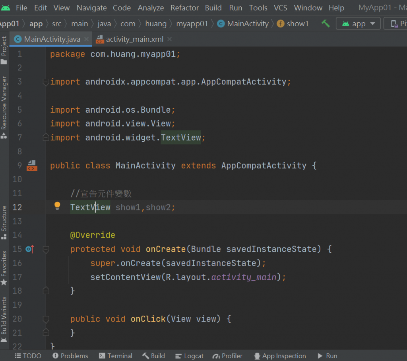The image size is (407, 361).
Task: Open the Window menu
Action: coord(308,8)
